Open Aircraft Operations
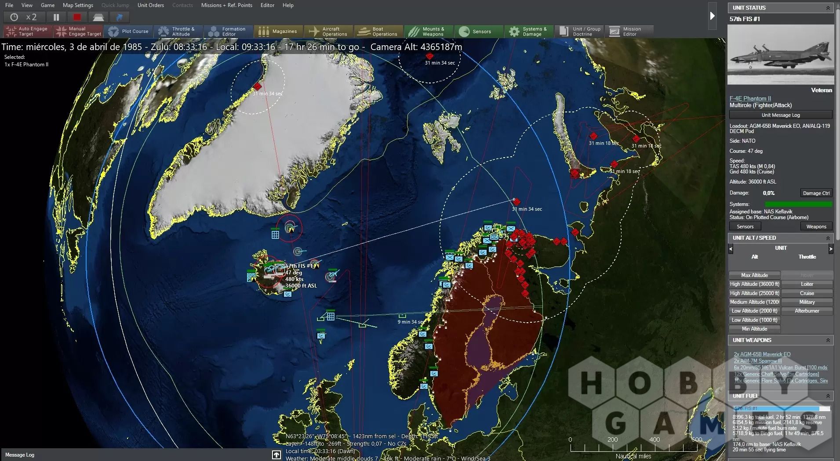 (329, 31)
